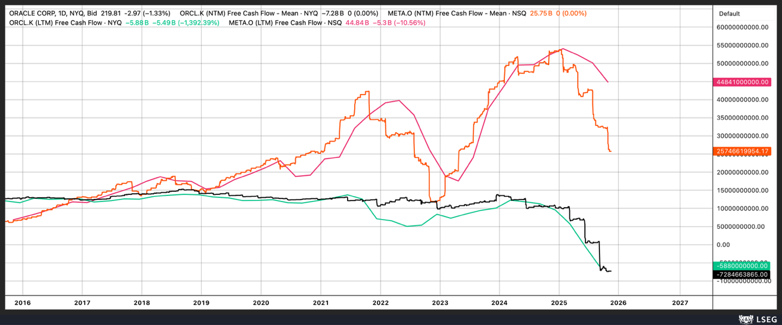
Task: Click the 60000000000.00 price axis label
Action: 741,27
